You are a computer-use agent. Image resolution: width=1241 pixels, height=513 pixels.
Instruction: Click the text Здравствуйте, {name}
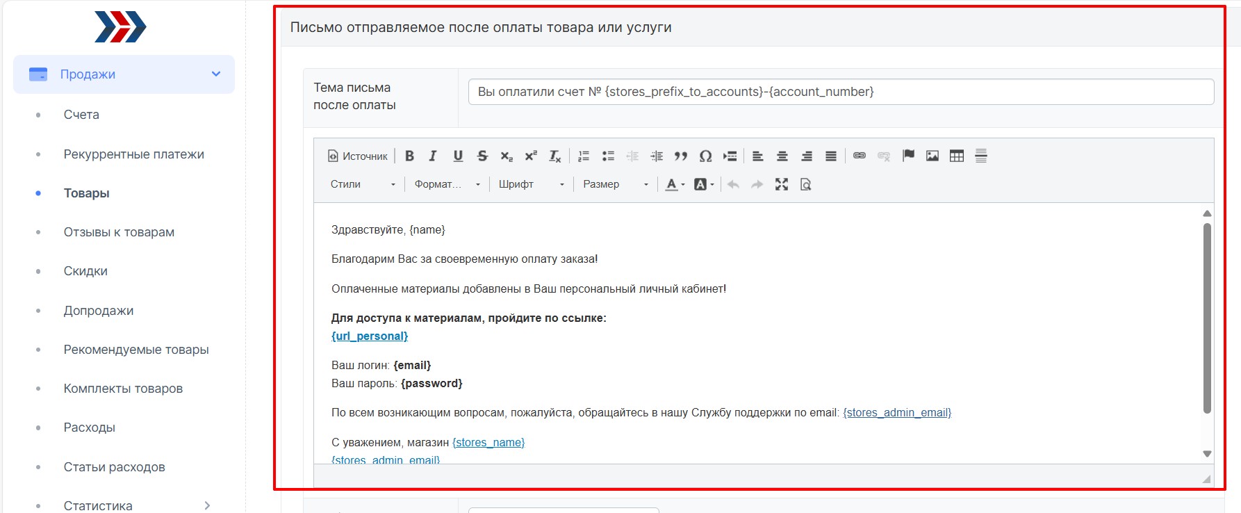[x=388, y=229]
